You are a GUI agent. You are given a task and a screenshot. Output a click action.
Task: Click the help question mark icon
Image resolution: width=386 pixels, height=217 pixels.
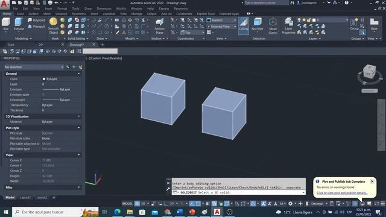coord(347,2)
